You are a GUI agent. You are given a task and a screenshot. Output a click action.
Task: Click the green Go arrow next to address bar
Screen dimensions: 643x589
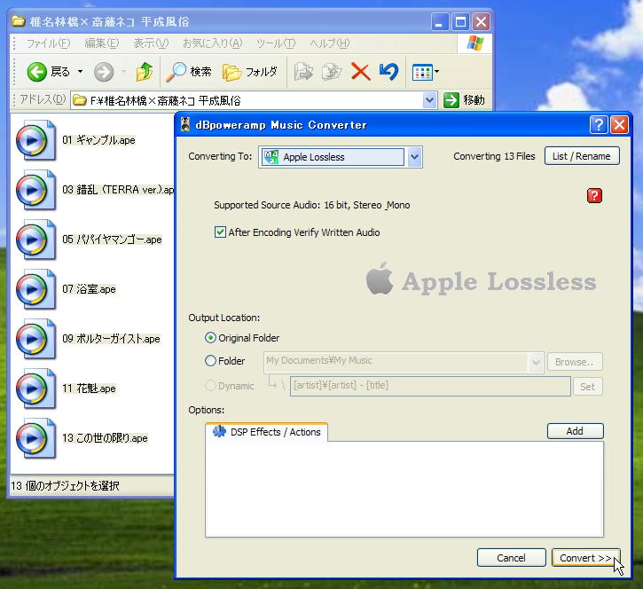coord(451,100)
